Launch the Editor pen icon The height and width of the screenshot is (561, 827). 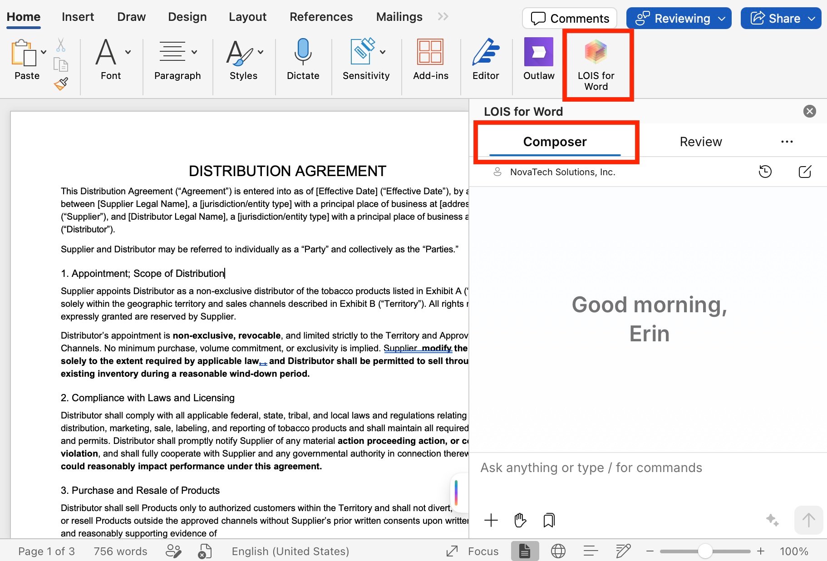[x=486, y=52]
